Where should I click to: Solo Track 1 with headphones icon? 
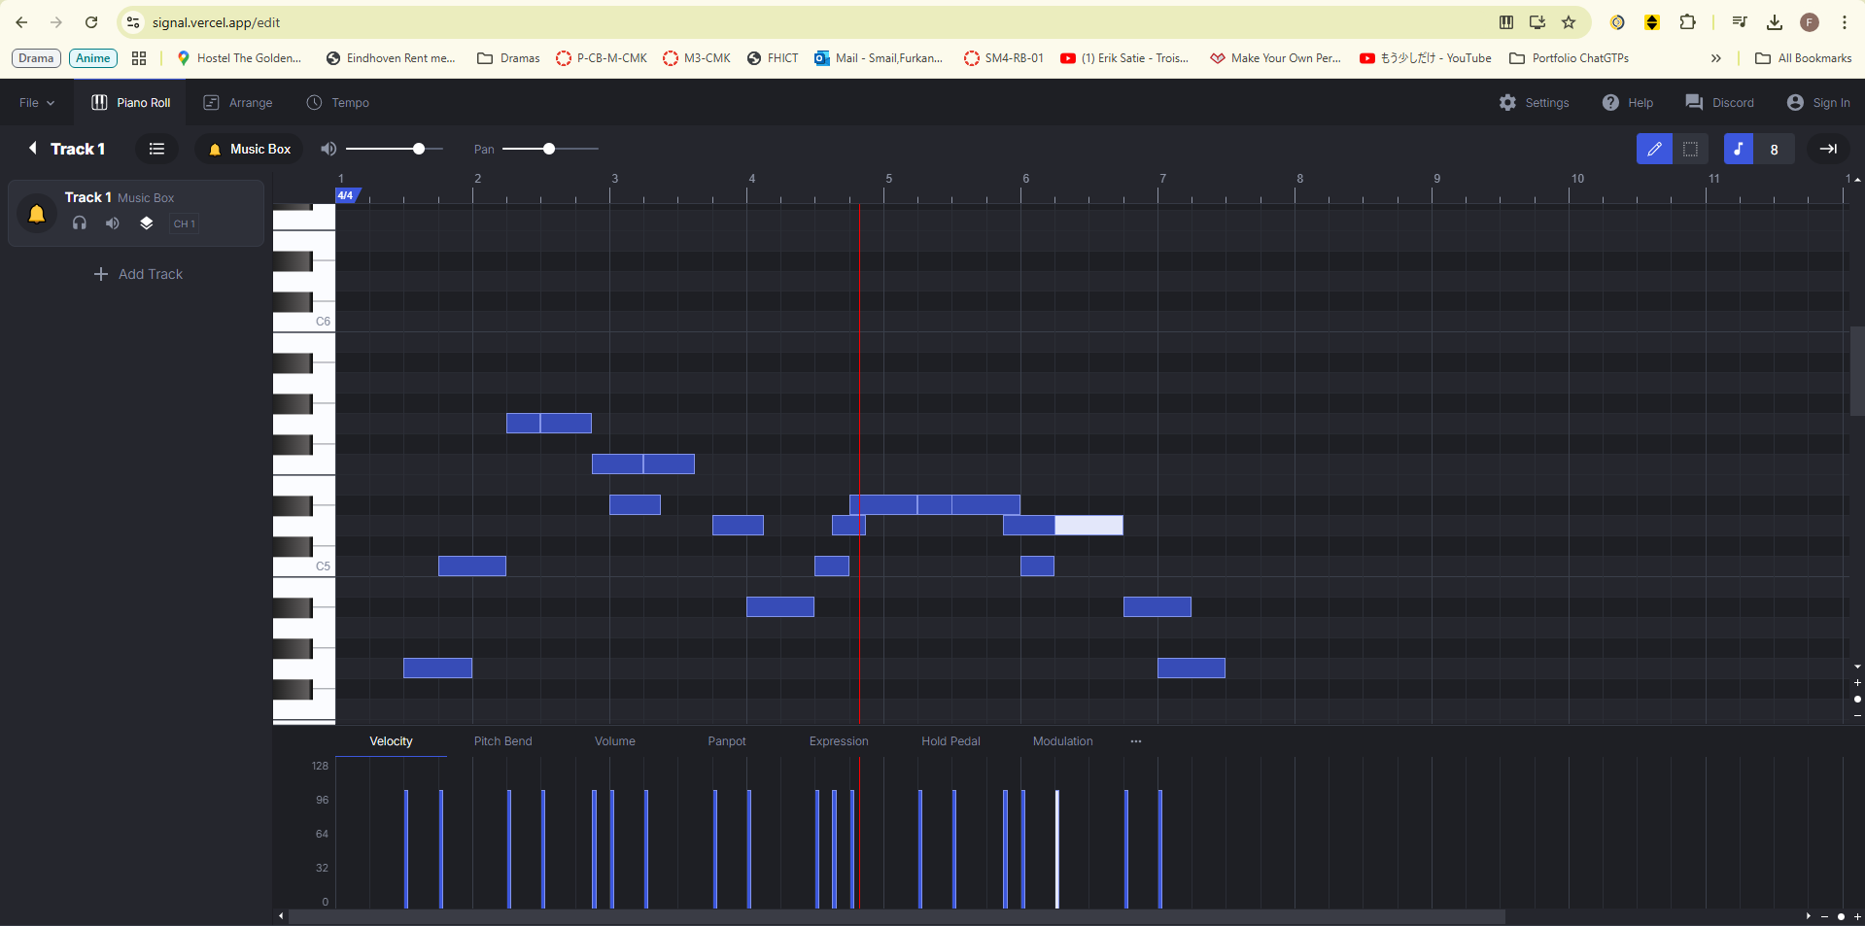click(80, 223)
